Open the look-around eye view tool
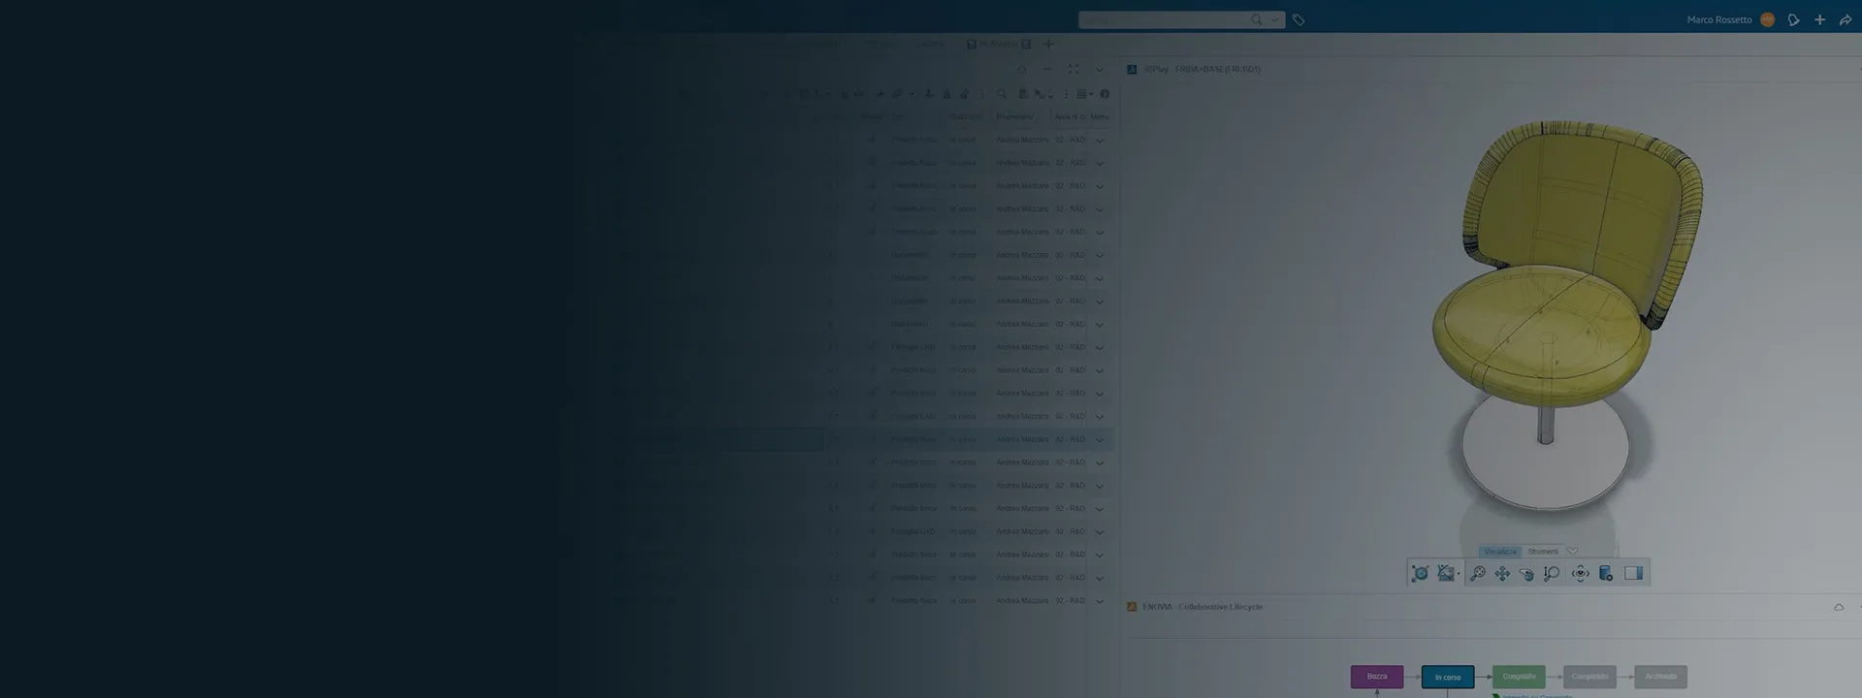The image size is (1862, 698). [1580, 574]
